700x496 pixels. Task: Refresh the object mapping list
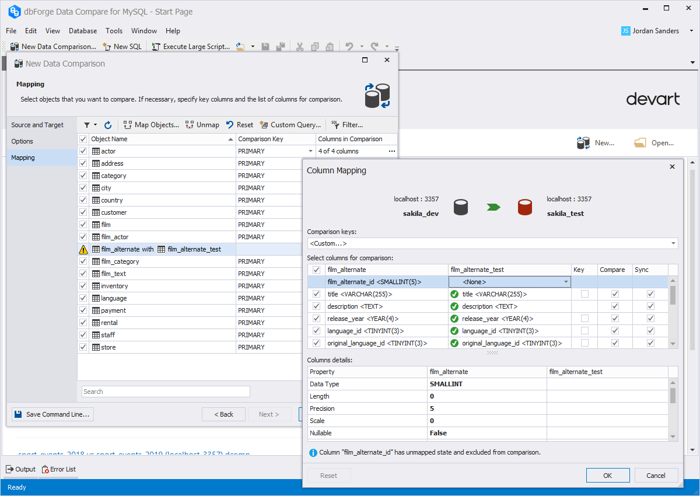pyautogui.click(x=108, y=125)
